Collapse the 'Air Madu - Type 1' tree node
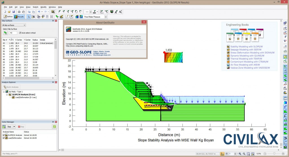The image size is (289, 157). [x=4, y=92]
